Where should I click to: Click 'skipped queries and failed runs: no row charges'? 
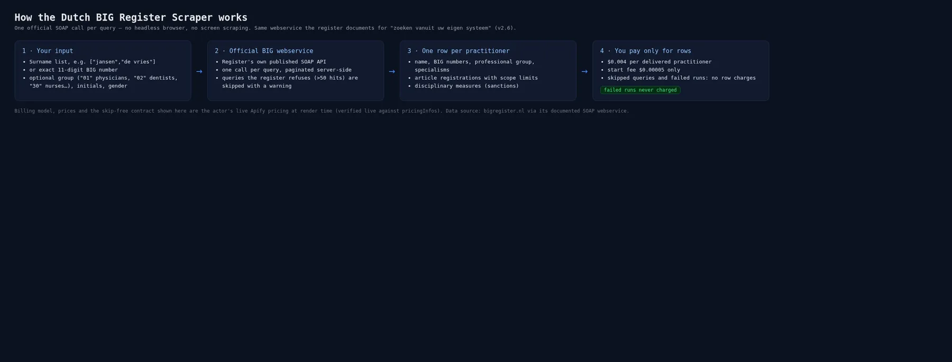[x=681, y=78]
